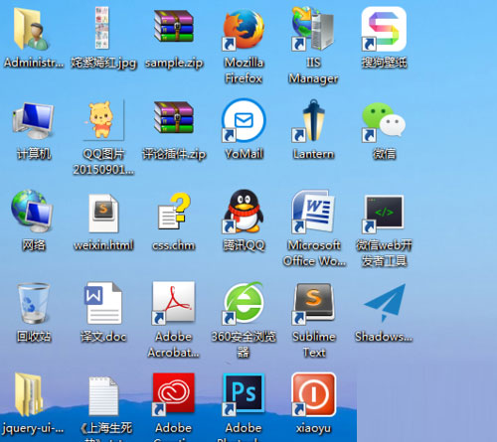This screenshot has width=497, height=442.
Task: Click the "评论插件.zip" file name label
Action: [174, 154]
